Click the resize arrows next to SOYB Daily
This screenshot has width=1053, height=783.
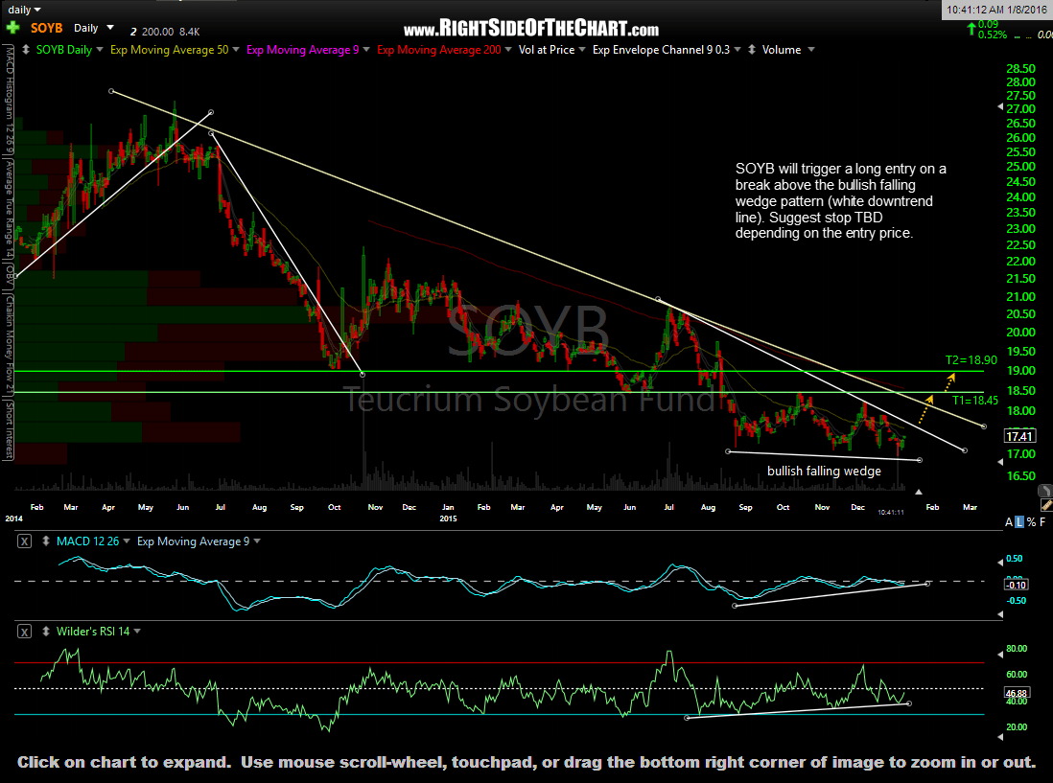click(26, 49)
